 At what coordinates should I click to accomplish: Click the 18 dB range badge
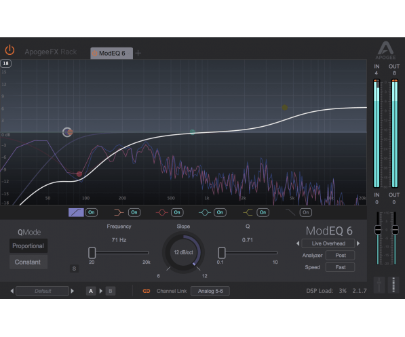point(5,63)
